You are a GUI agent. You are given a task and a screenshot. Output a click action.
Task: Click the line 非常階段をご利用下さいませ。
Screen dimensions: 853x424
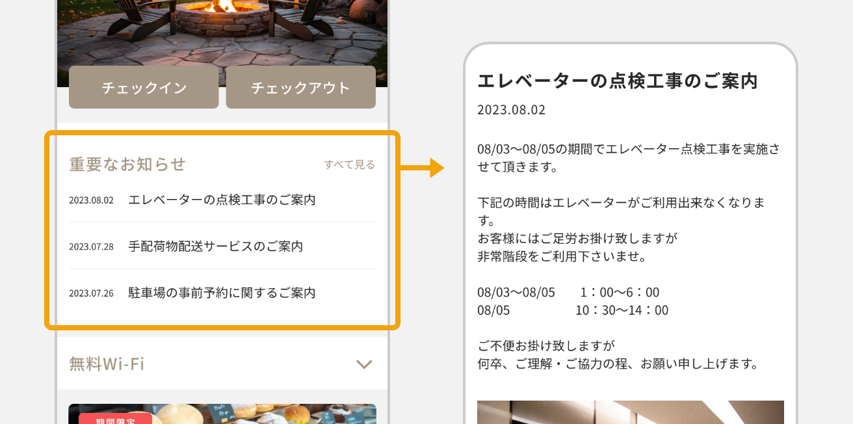coord(562,257)
